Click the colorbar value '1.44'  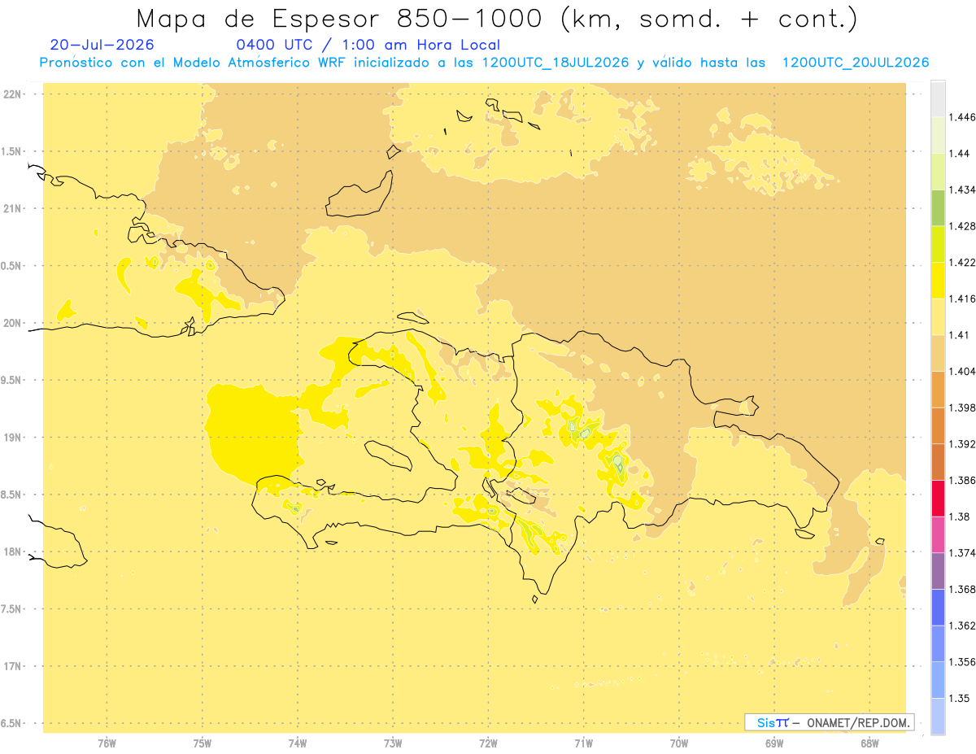tap(959, 154)
